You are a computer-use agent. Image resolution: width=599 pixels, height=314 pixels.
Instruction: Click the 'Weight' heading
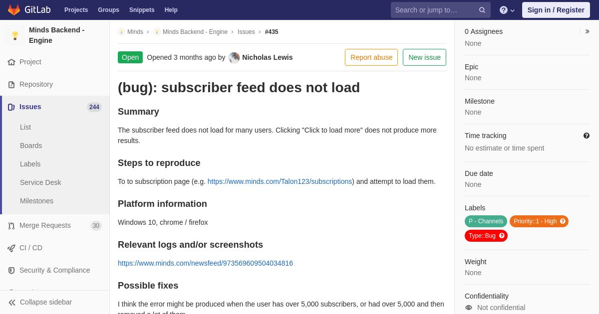(x=475, y=262)
